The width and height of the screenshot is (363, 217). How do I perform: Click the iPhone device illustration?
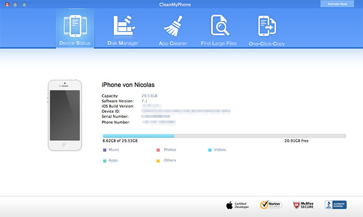click(65, 115)
